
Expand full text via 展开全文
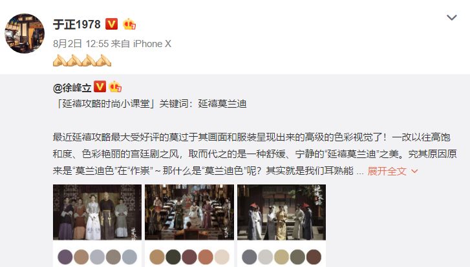(387, 171)
